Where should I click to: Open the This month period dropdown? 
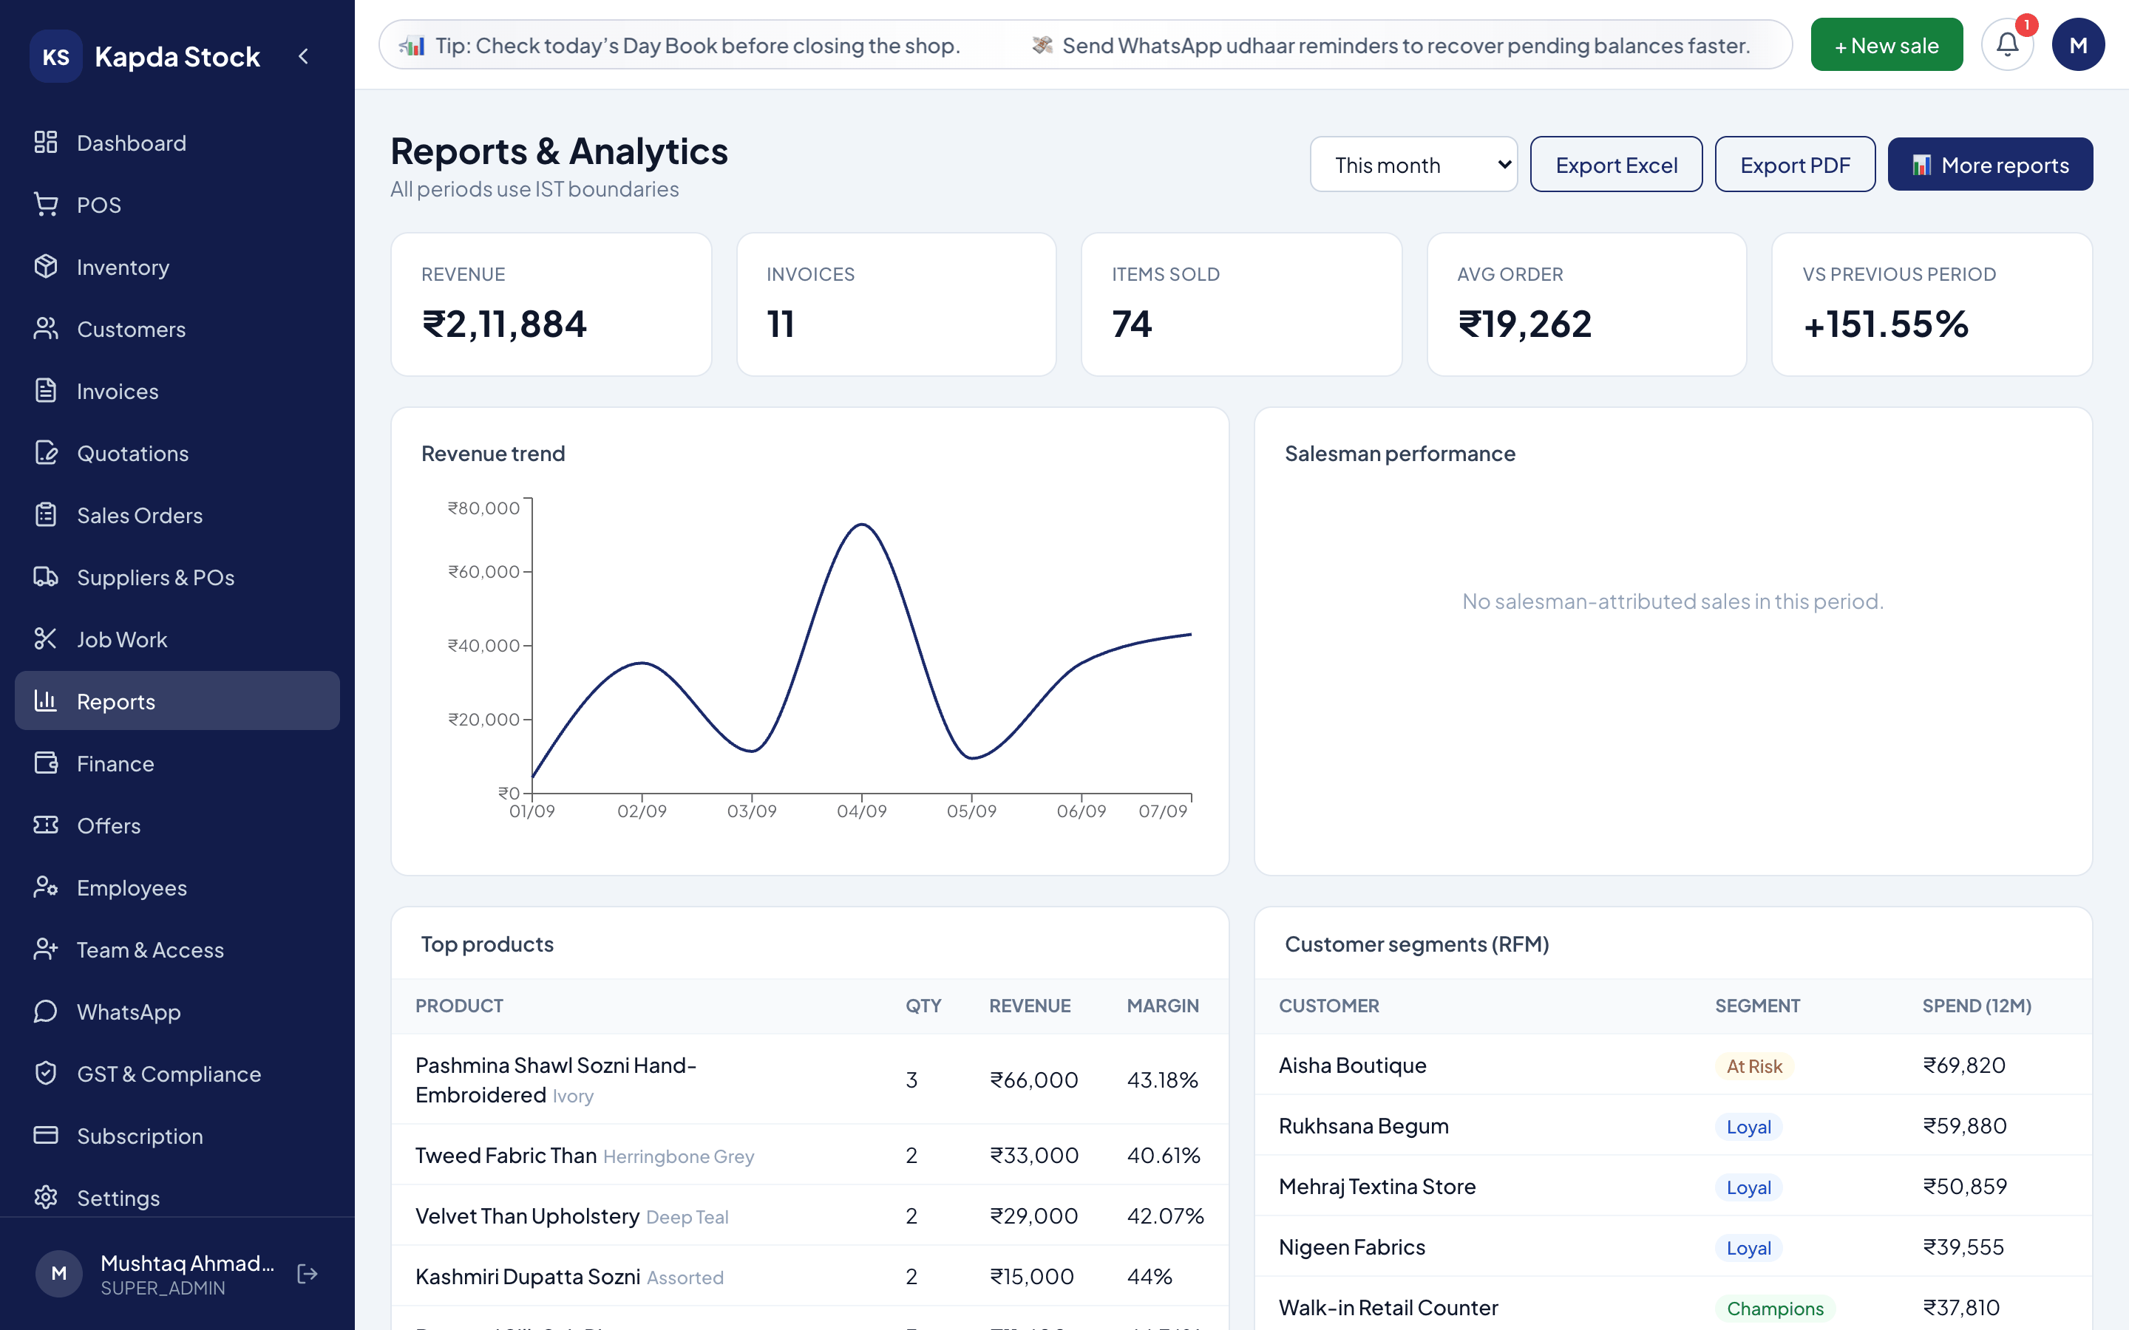click(x=1413, y=165)
